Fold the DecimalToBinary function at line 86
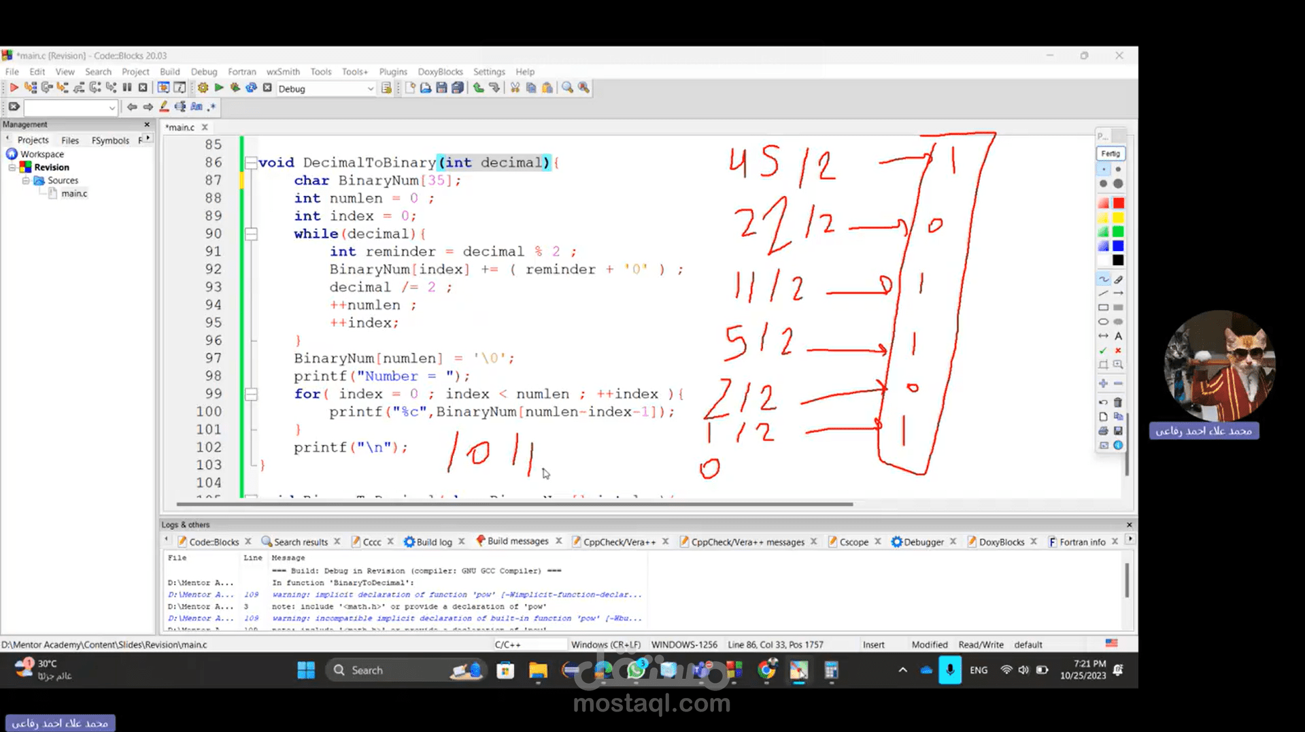This screenshot has width=1305, height=732. 251,163
